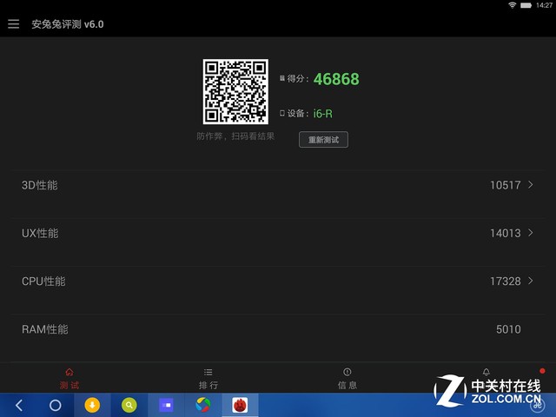Switch to the 排行 ranking tab
The width and height of the screenshot is (556, 417).
(208, 378)
